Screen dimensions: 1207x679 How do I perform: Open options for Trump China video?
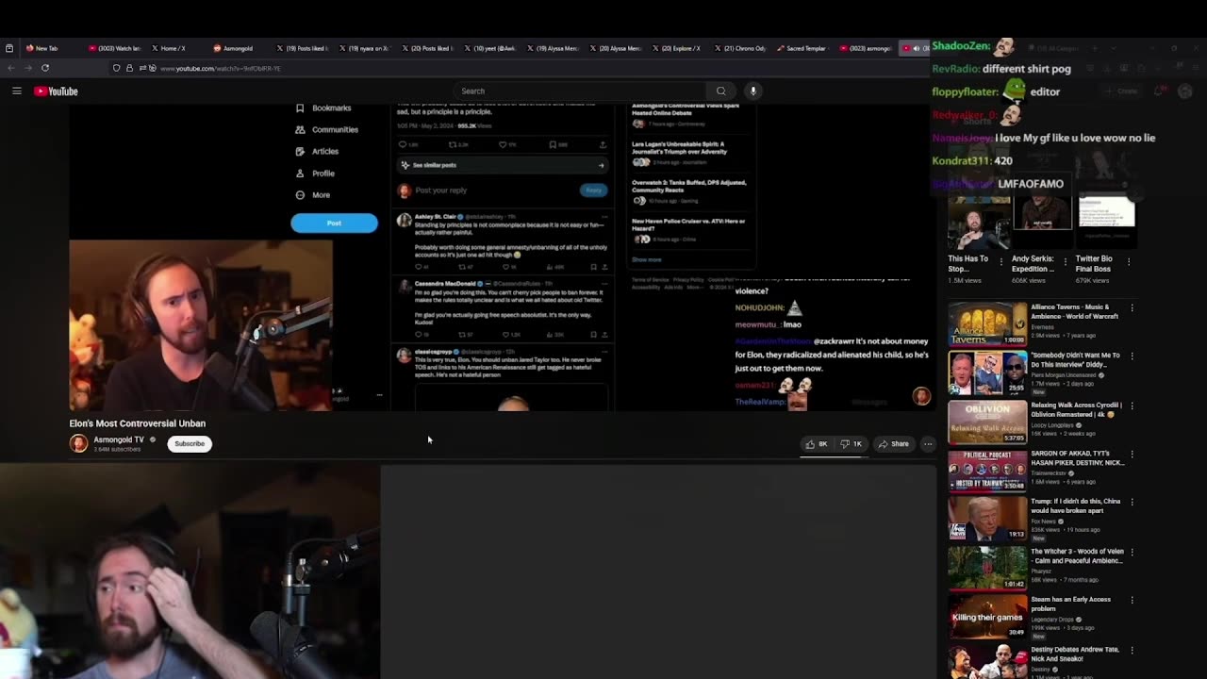1133,504
